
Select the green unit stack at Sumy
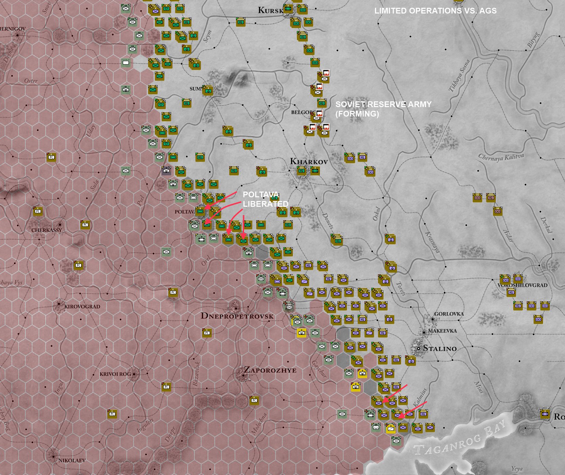pyautogui.click(x=208, y=90)
